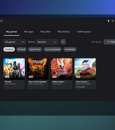Toggle the Cloud playable filter chip
This screenshot has height=130, width=115.
(x=53, y=49)
